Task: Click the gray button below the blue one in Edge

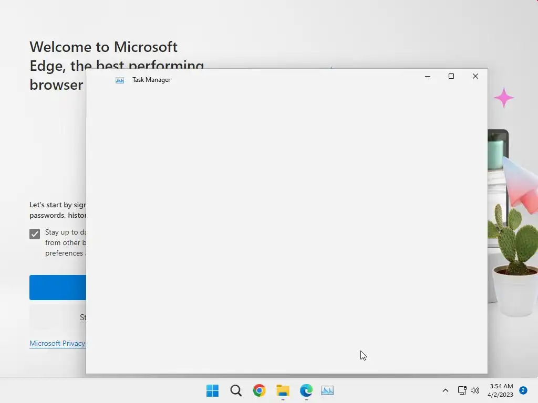Action: pyautogui.click(x=58, y=317)
